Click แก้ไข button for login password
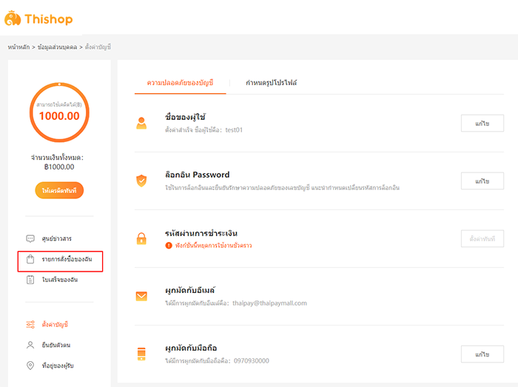518x387 pixels. (x=482, y=181)
